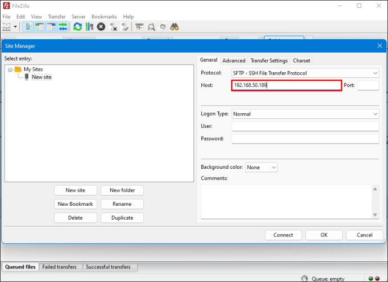Open the Transfer menu

coord(57,16)
